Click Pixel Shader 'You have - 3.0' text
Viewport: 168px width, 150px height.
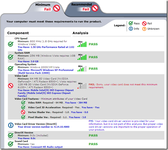pyautogui.click(x=77, y=117)
